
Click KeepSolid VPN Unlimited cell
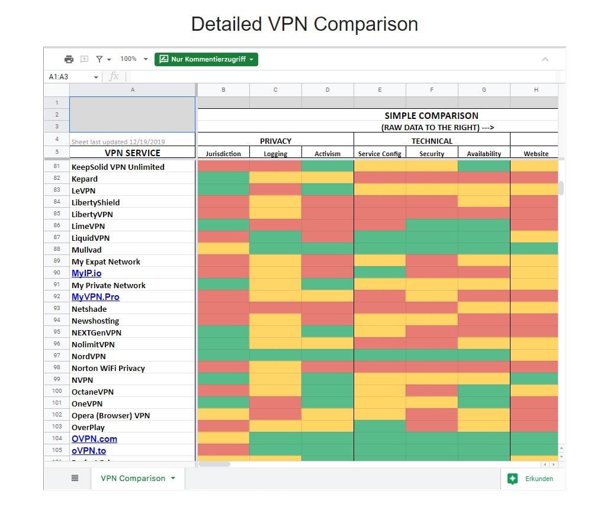coord(132,167)
